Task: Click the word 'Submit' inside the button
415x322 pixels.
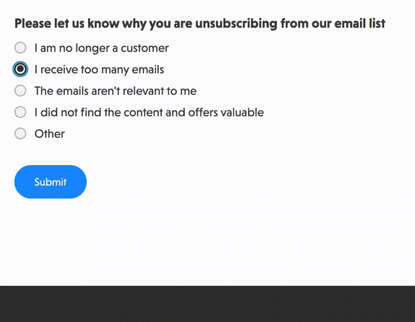Action: coord(50,181)
